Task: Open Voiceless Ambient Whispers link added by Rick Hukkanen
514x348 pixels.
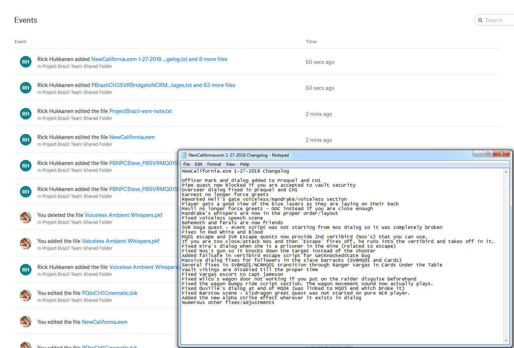Action: (144, 267)
